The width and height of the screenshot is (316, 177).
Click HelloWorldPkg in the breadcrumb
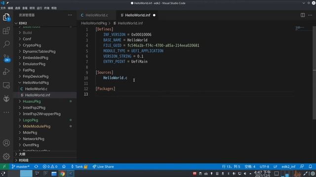(94, 23)
